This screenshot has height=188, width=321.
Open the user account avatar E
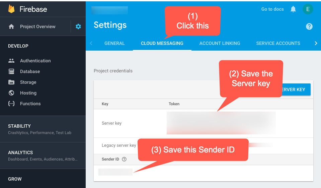pyautogui.click(x=308, y=9)
